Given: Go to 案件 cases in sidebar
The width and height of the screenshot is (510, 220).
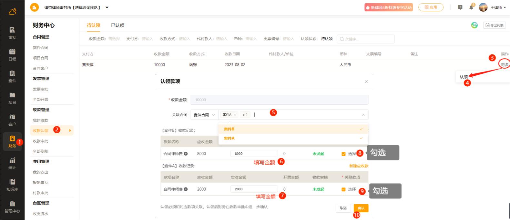Looking at the screenshot, I should pos(12,76).
